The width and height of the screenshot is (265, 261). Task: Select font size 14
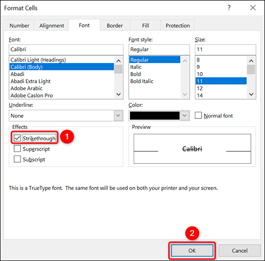point(221,96)
